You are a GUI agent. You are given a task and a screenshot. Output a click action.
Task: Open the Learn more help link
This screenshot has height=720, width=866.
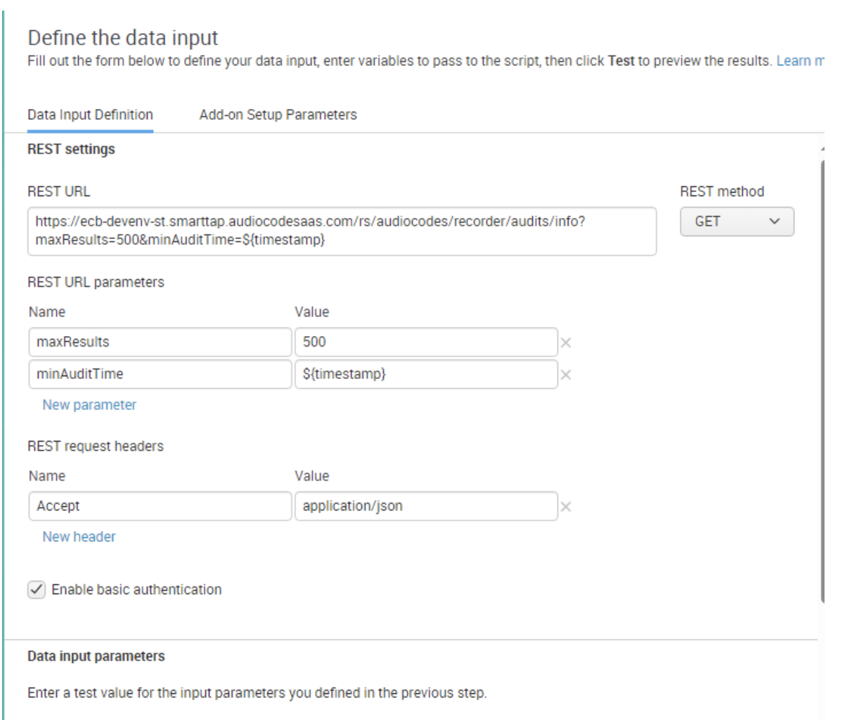click(801, 60)
